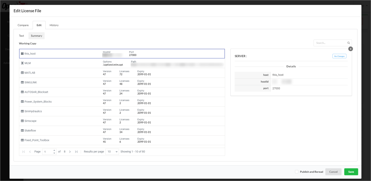Increment page number with the up stepper
The height and width of the screenshot is (181, 371).
[x=55, y=150]
